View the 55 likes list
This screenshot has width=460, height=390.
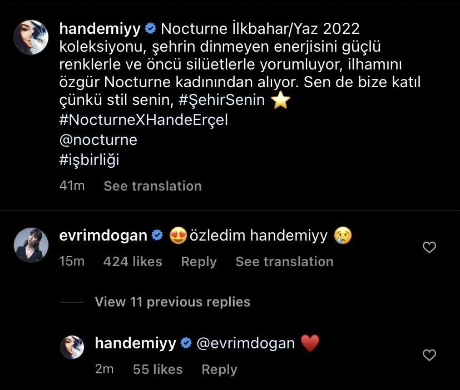click(x=157, y=369)
